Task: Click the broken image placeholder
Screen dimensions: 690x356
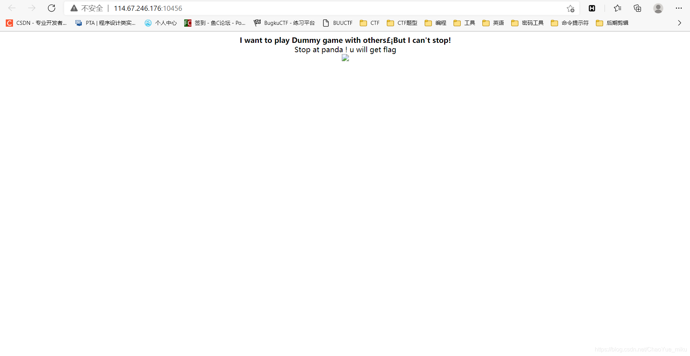Action: click(345, 58)
